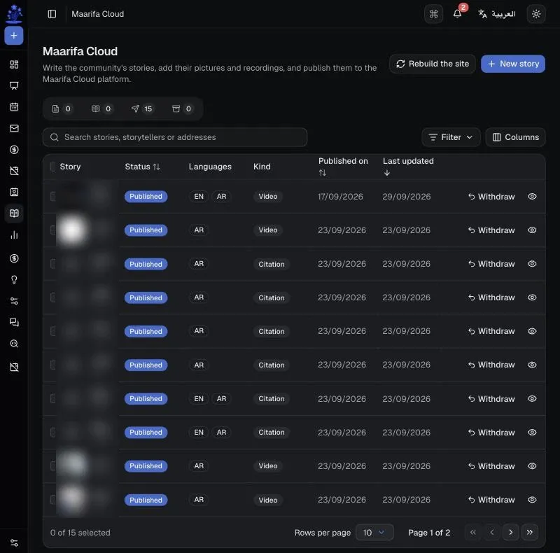Screen dimensions: 560x553
Task: Open the Columns chooser
Action: tap(515, 137)
